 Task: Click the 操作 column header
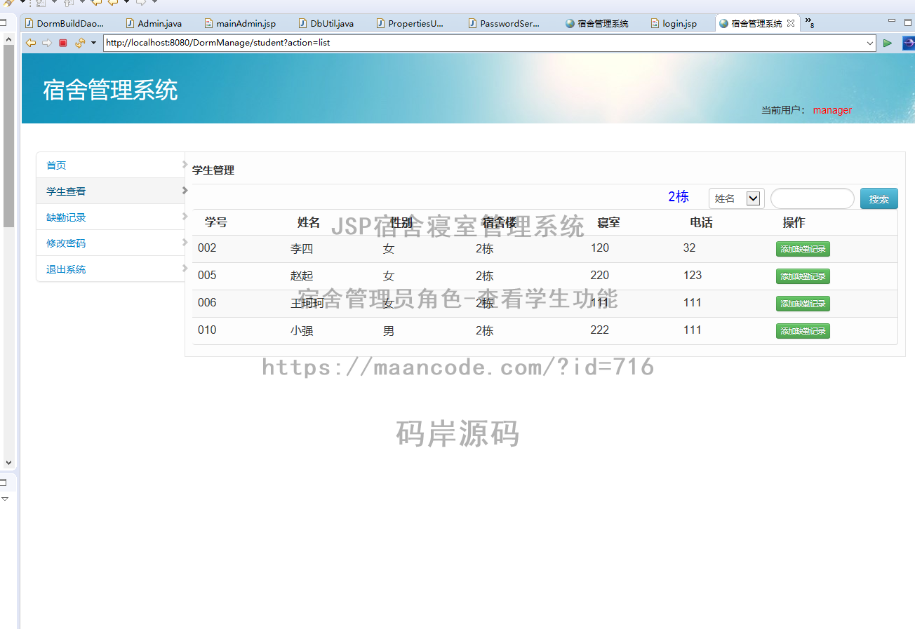click(x=794, y=223)
